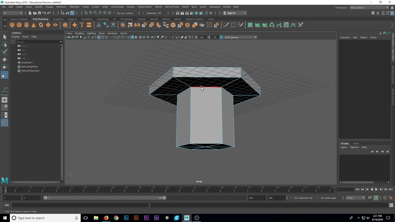
Task: Click the viewport gamma value field 1.00
Action: tap(215, 37)
